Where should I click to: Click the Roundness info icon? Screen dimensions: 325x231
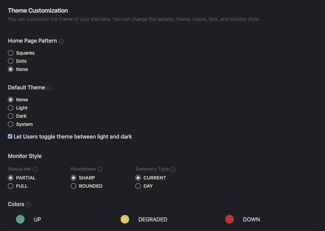tap(99, 169)
